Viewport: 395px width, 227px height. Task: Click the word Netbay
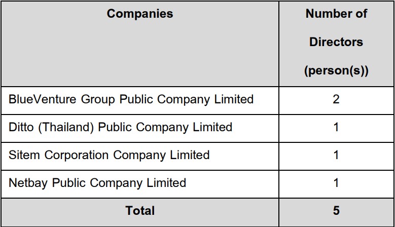click(28, 183)
